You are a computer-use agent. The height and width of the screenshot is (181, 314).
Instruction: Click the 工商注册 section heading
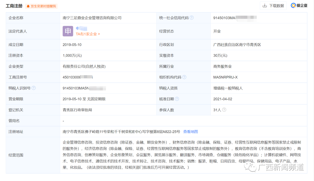[x=14, y=6]
